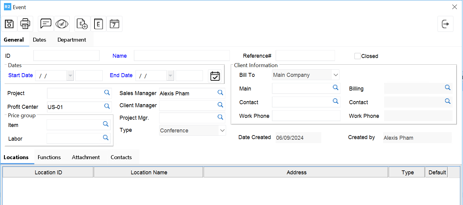The image size is (463, 205).
Task: Switch to the Dates tab
Action: (39, 40)
